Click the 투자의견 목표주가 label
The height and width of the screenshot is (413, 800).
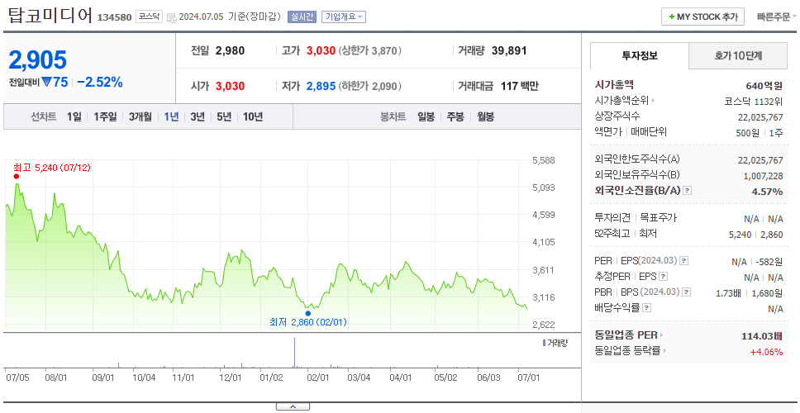(x=636, y=218)
